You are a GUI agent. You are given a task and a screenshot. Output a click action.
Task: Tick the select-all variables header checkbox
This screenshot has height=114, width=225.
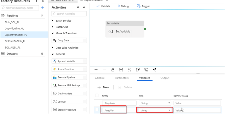[97, 96]
